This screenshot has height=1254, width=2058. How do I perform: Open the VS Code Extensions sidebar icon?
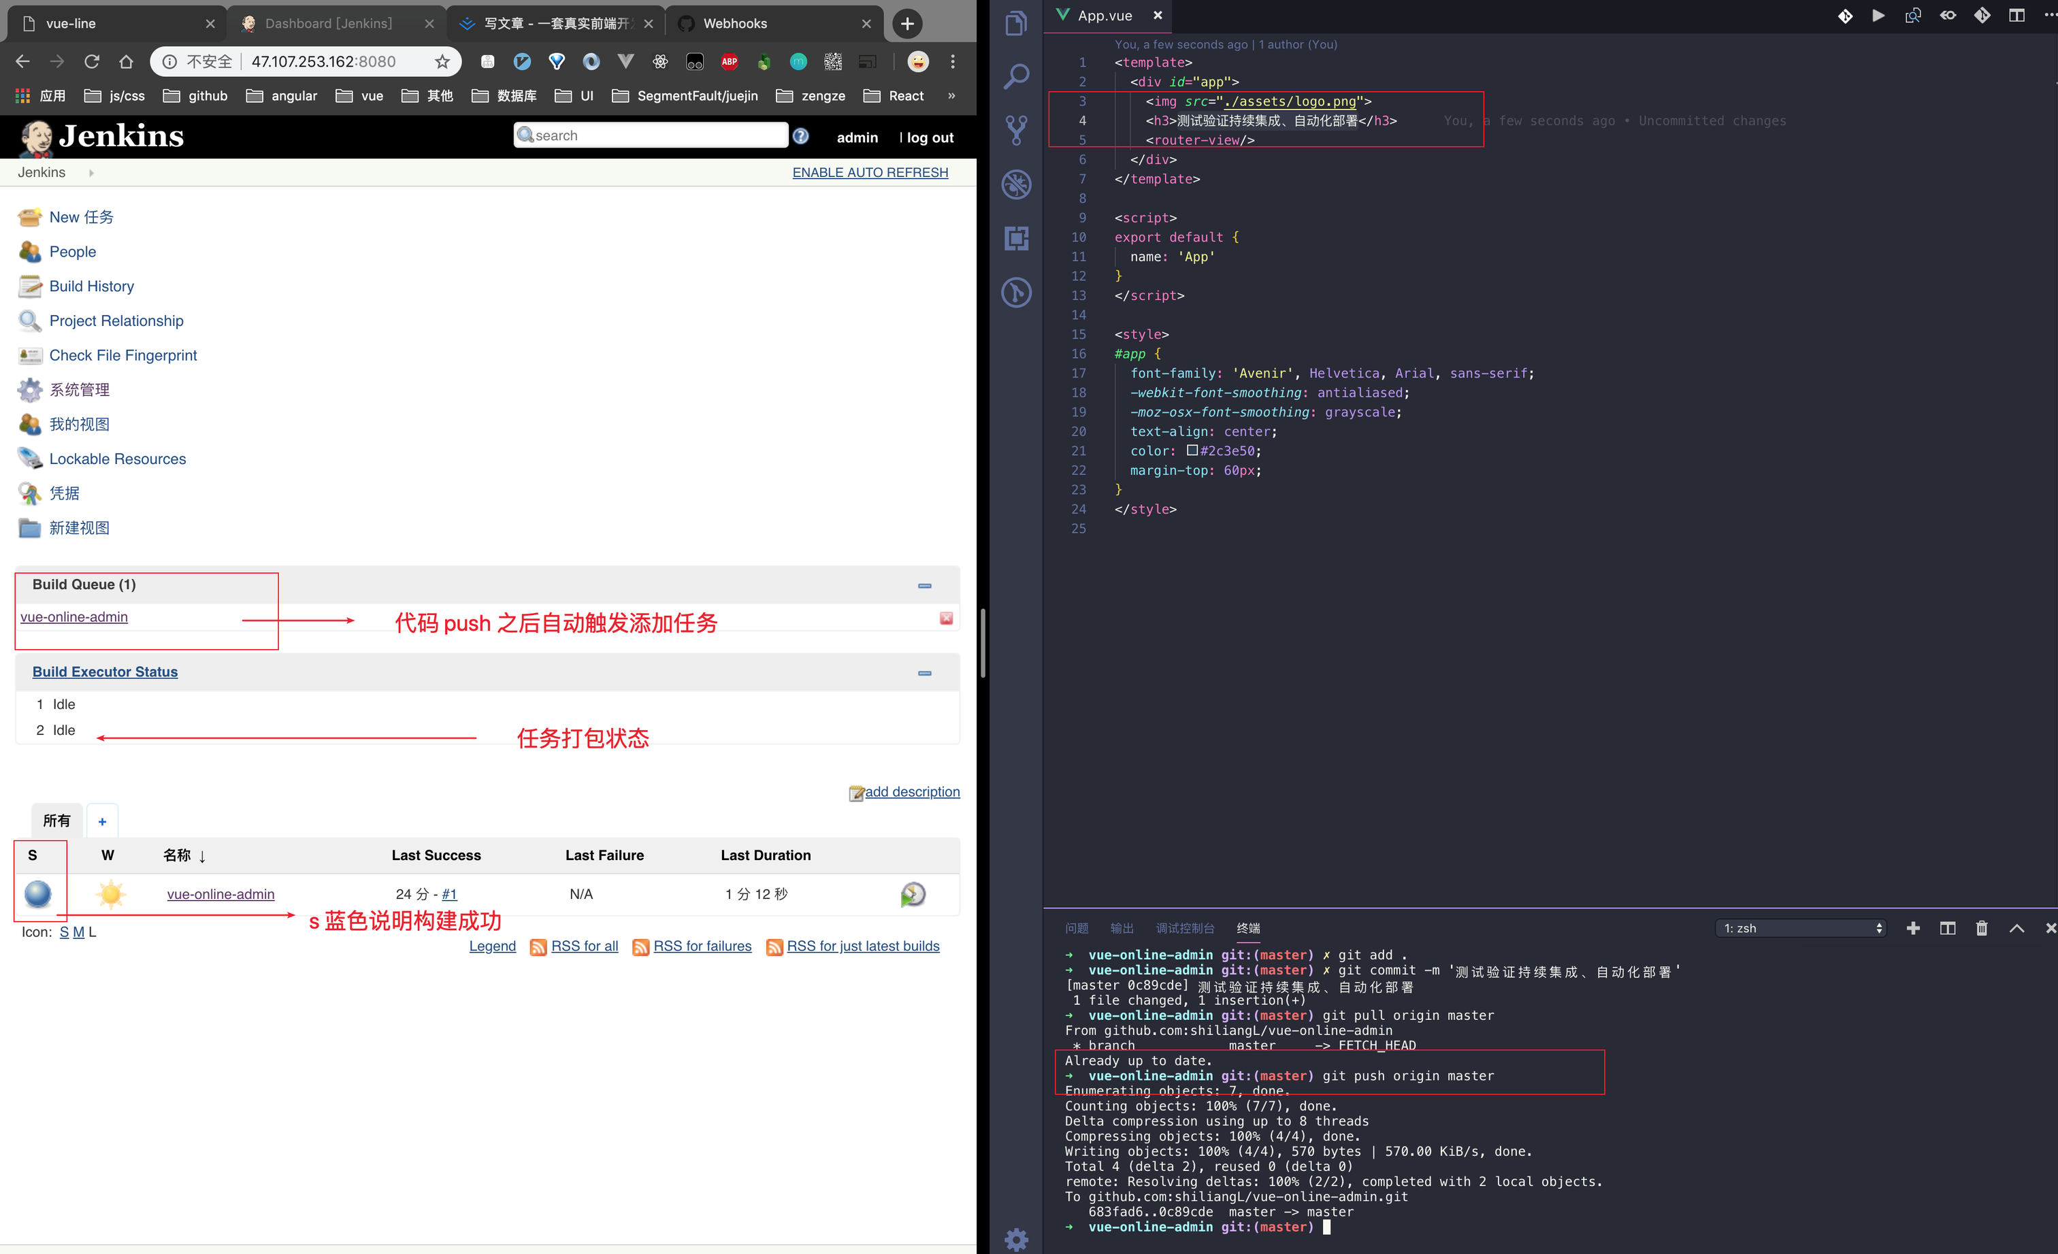pos(1015,238)
